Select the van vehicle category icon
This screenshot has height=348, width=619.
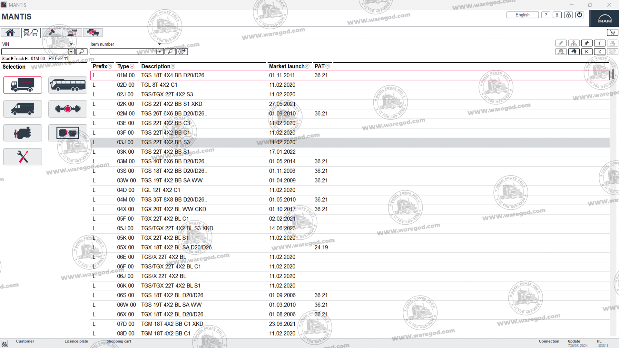[x=23, y=109]
